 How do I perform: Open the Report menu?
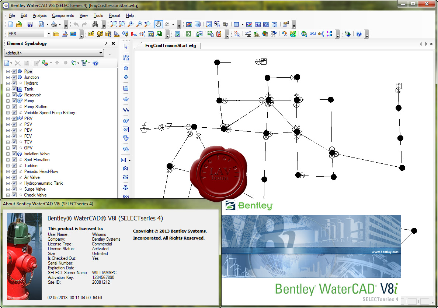tap(114, 15)
